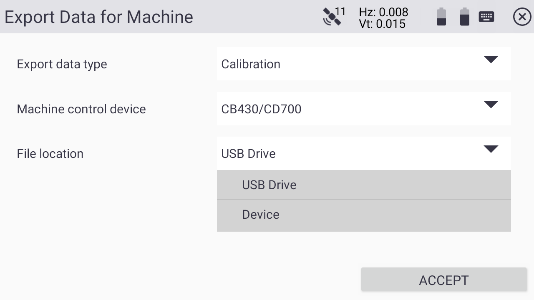Screen dimensions: 534x300
Task: Expand the Machine control device arrow
Action: pyautogui.click(x=491, y=105)
